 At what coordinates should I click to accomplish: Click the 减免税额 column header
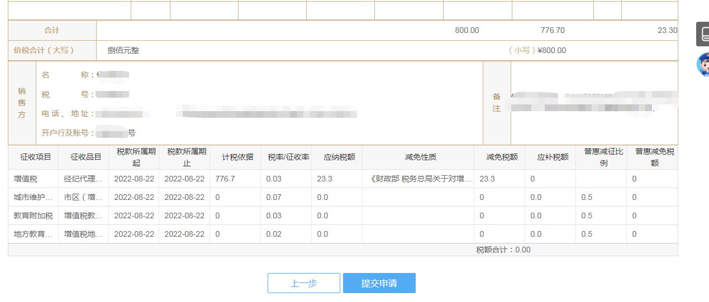[499, 157]
